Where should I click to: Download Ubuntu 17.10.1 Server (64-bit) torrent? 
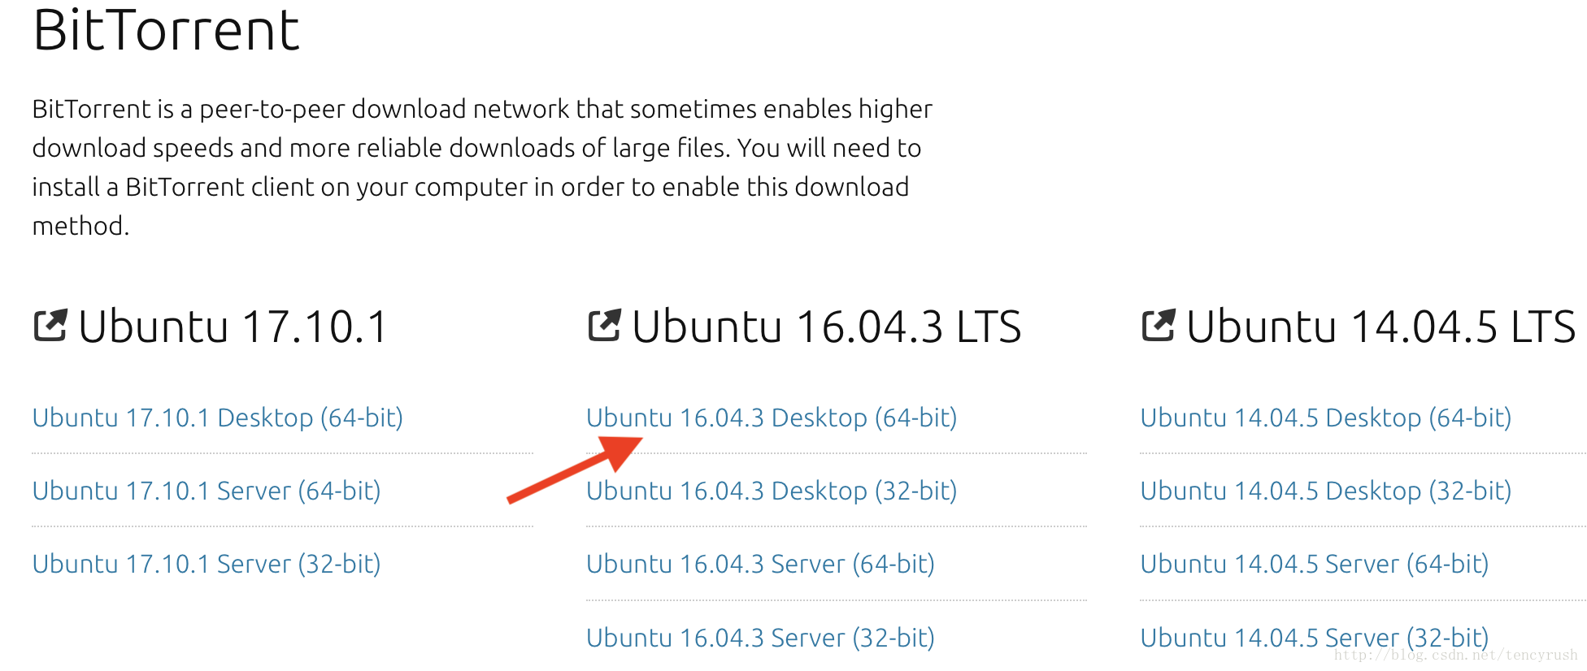point(207,491)
